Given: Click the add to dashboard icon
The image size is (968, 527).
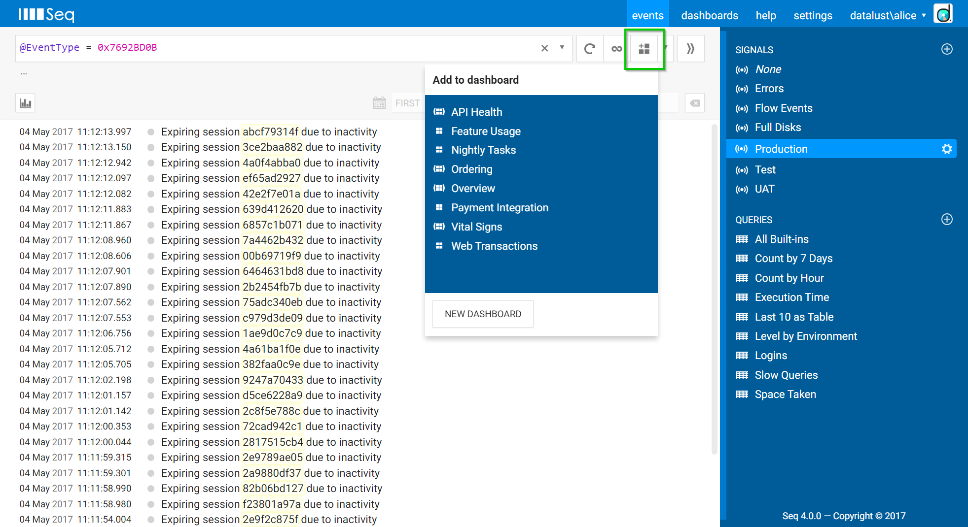Looking at the screenshot, I should pos(644,49).
